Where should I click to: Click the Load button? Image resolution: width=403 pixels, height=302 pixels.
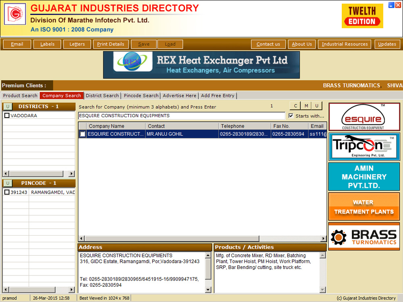pos(170,44)
